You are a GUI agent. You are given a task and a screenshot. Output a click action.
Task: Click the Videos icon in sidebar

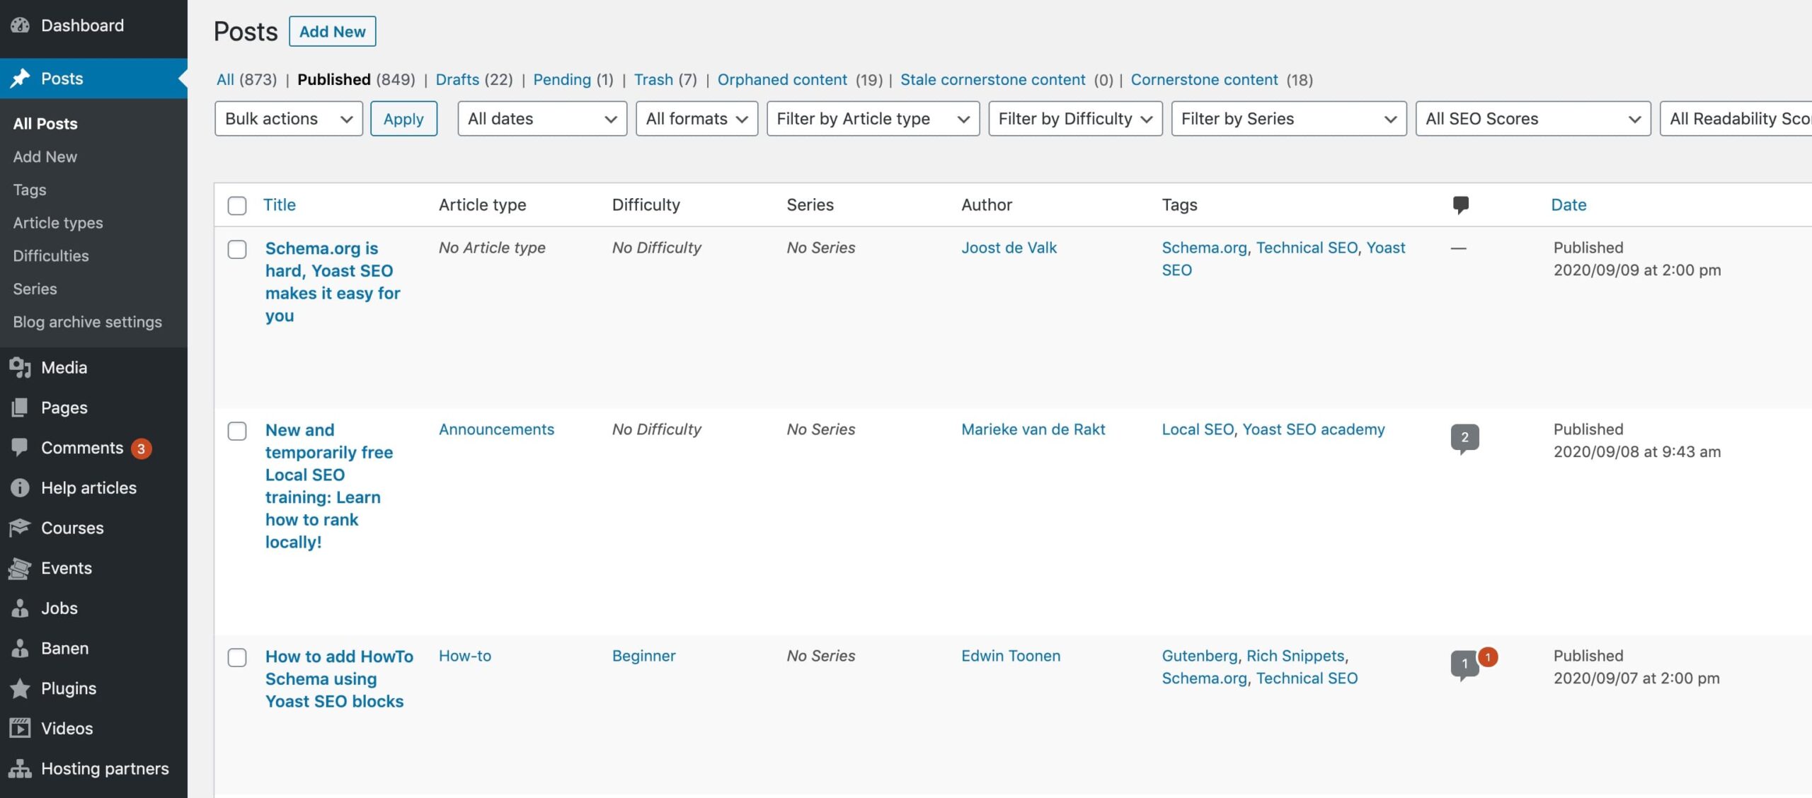(21, 729)
